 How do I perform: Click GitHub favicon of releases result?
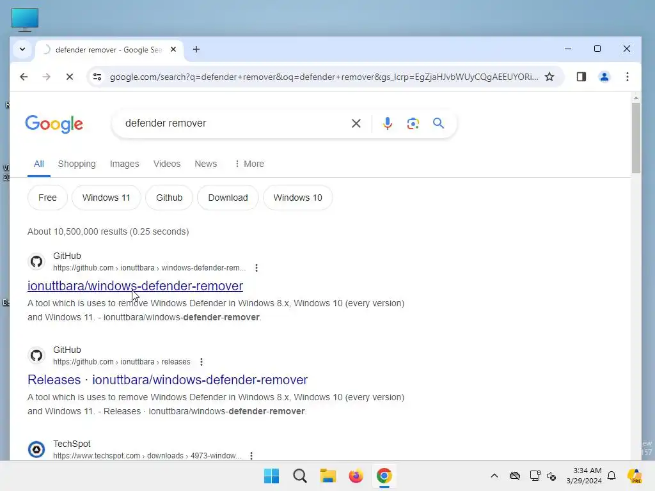tap(36, 355)
